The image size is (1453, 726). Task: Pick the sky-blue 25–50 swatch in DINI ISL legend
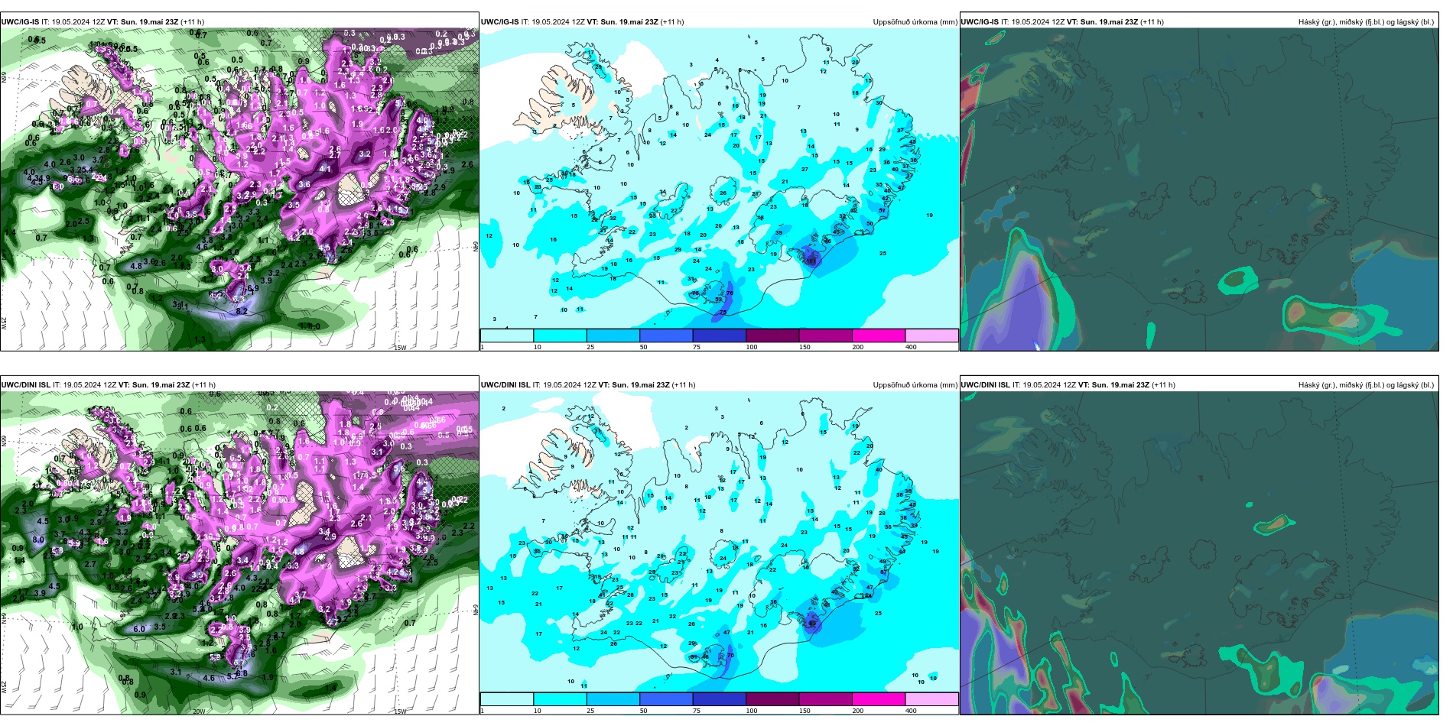coord(613,699)
